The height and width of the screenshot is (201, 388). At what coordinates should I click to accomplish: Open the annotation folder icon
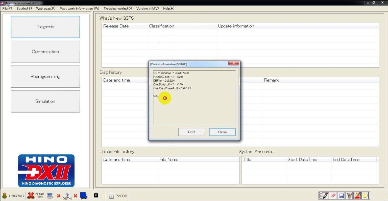[365, 195]
